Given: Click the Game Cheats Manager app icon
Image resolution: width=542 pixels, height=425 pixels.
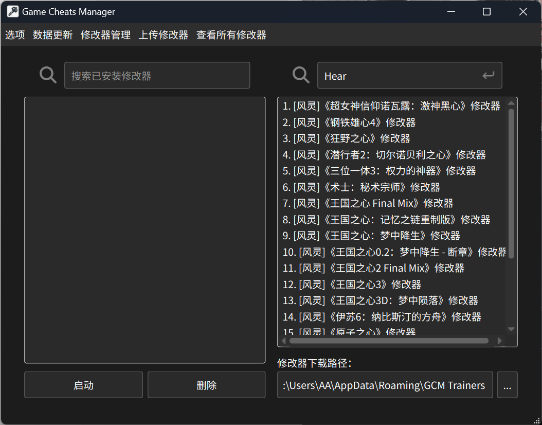Looking at the screenshot, I should pos(13,11).
